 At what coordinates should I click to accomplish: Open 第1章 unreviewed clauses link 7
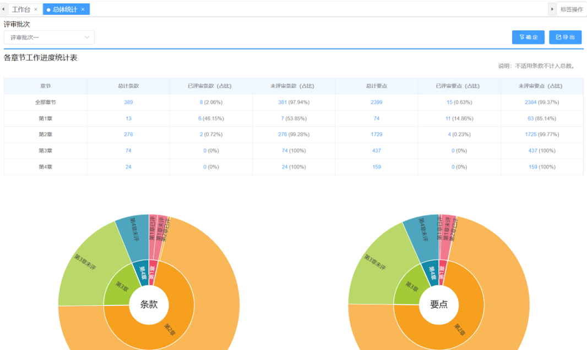(282, 119)
